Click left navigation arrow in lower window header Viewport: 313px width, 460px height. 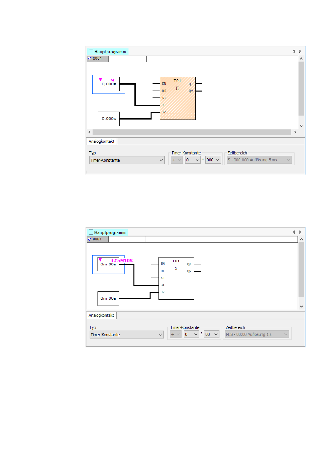coord(294,232)
